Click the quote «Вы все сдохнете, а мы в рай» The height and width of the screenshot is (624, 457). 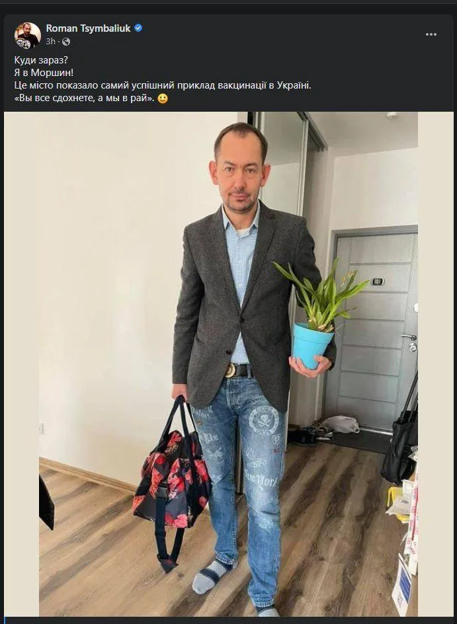click(85, 98)
